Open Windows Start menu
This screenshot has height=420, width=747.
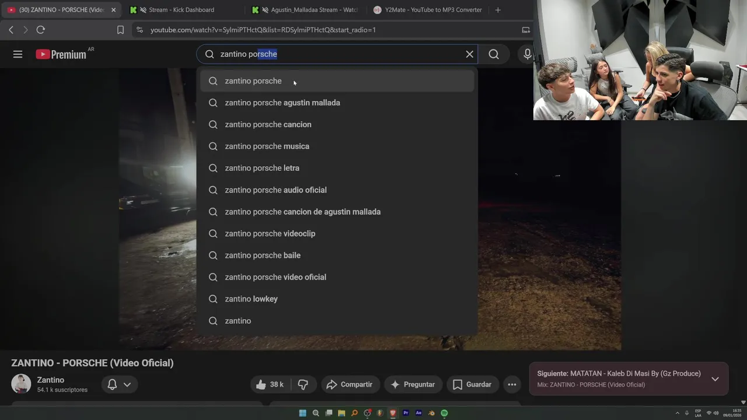point(303,413)
